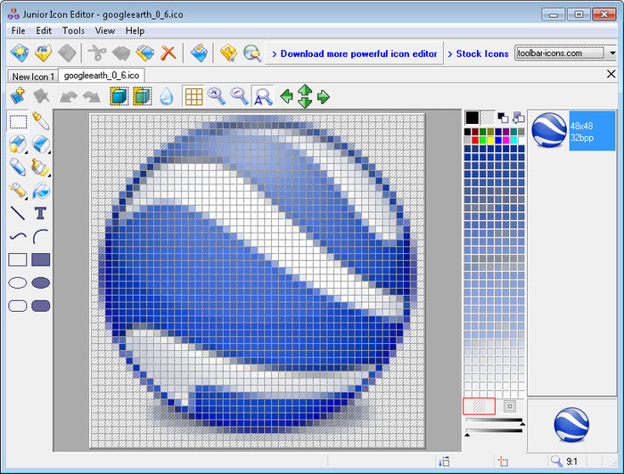Image resolution: width=624 pixels, height=474 pixels.
Task: Switch to the New Icon 1 tab
Action: (x=33, y=77)
